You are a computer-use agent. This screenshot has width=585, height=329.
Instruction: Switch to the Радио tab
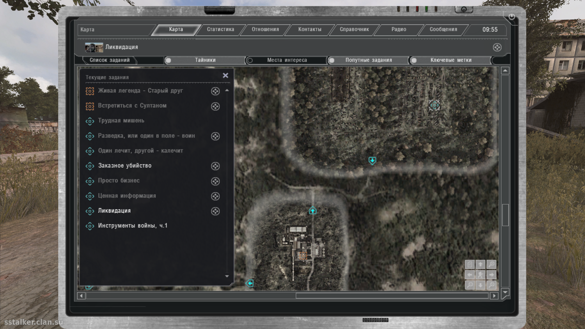[x=399, y=30]
